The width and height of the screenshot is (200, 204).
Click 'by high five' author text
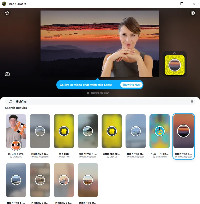pyautogui.click(x=64, y=157)
